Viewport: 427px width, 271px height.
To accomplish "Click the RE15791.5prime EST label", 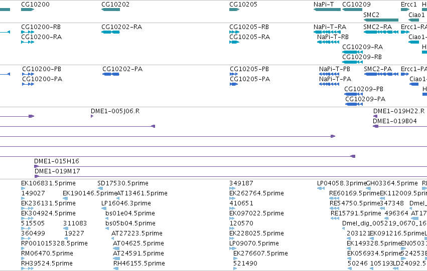I will 356,214.
